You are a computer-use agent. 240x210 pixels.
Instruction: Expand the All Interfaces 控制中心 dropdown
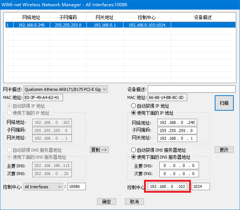coord(43,187)
